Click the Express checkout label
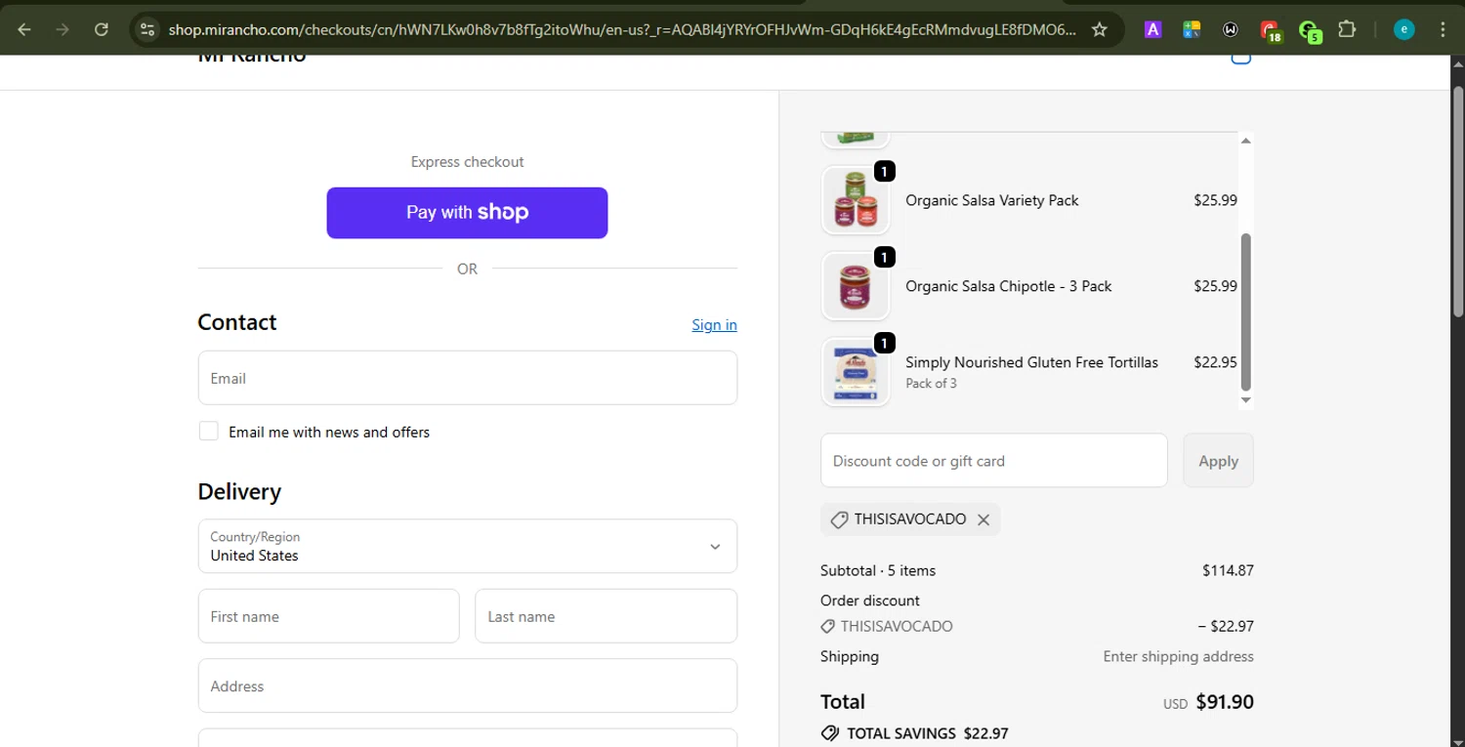 coord(467,162)
